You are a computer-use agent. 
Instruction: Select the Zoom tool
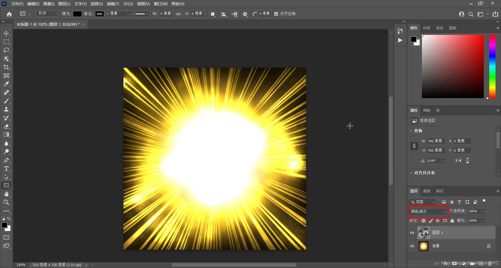coord(6,202)
